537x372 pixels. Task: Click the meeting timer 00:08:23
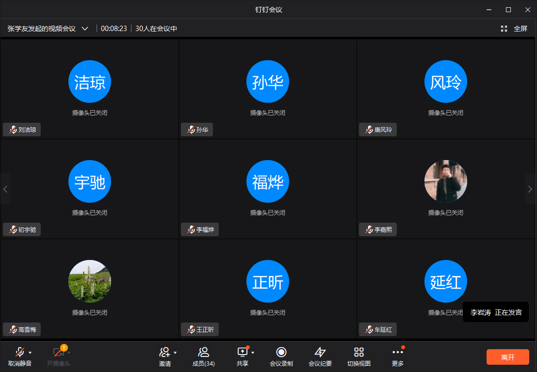[114, 29]
